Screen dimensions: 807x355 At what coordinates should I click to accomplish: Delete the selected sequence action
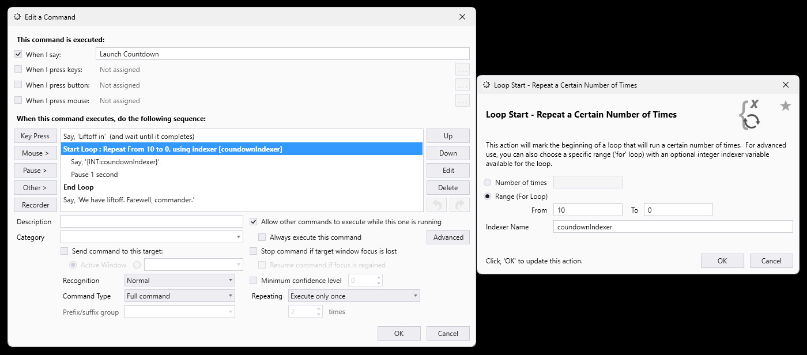[x=448, y=187]
